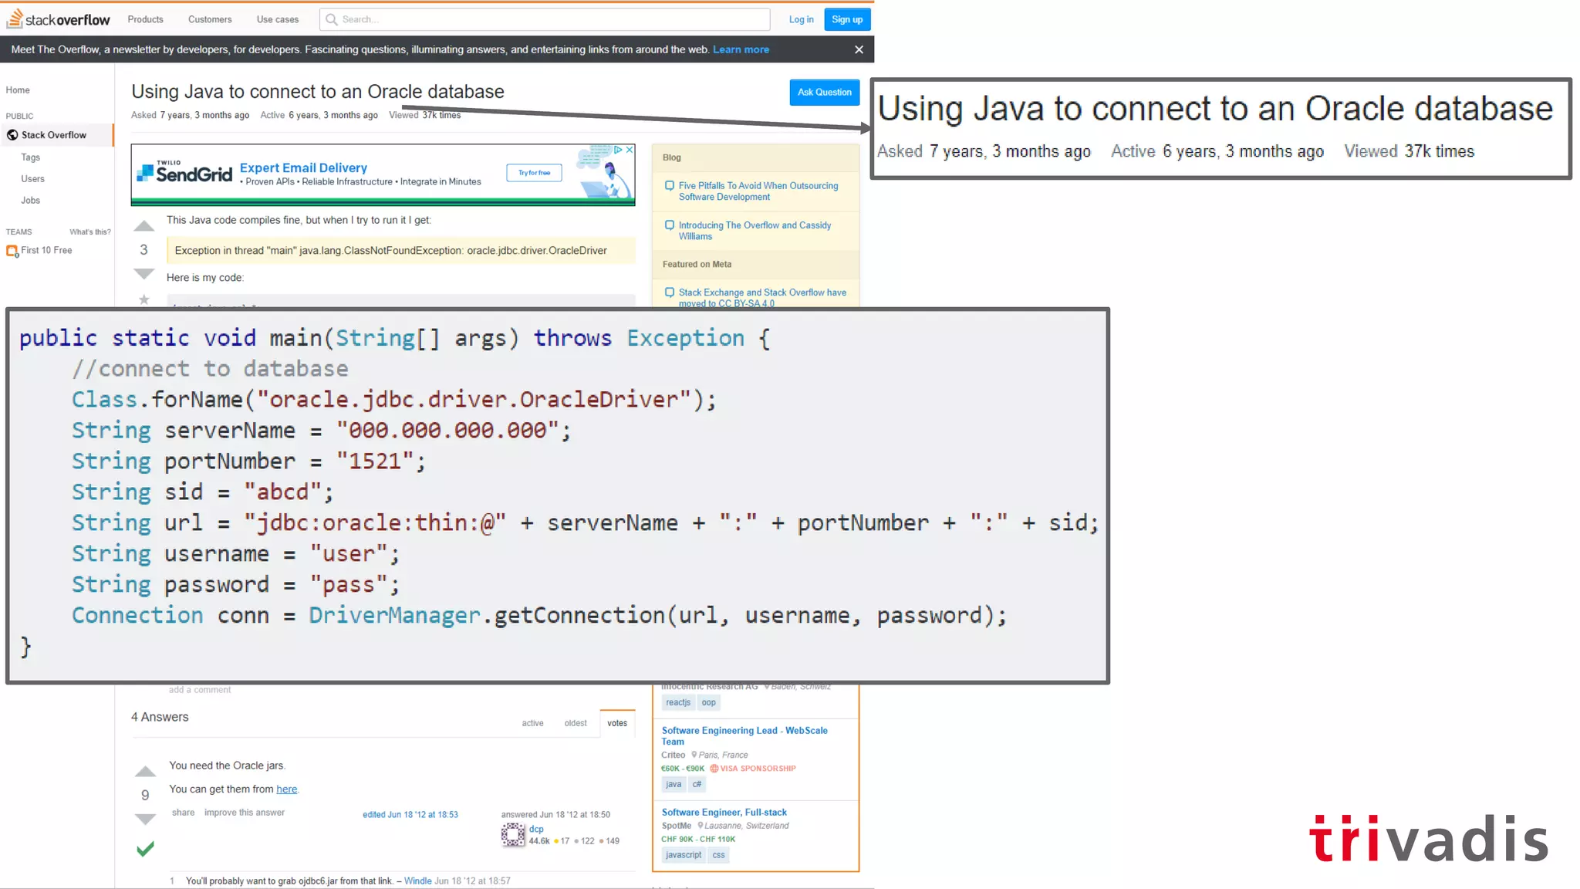
Task: Upvote the question
Action: [144, 226]
